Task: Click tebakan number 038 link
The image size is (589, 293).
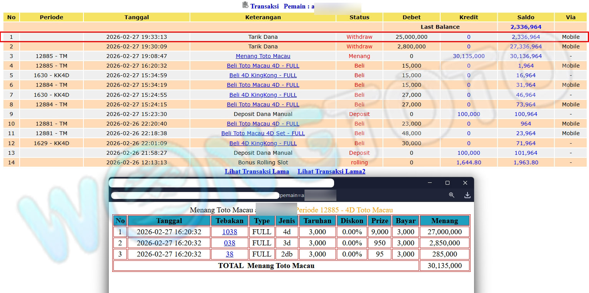Action: pos(230,243)
